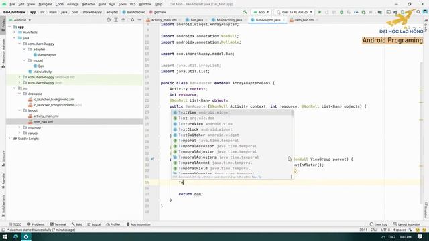The width and height of the screenshot is (429, 241).
Task: Select TextView android.widget completion suggestion
Action: tap(232, 112)
